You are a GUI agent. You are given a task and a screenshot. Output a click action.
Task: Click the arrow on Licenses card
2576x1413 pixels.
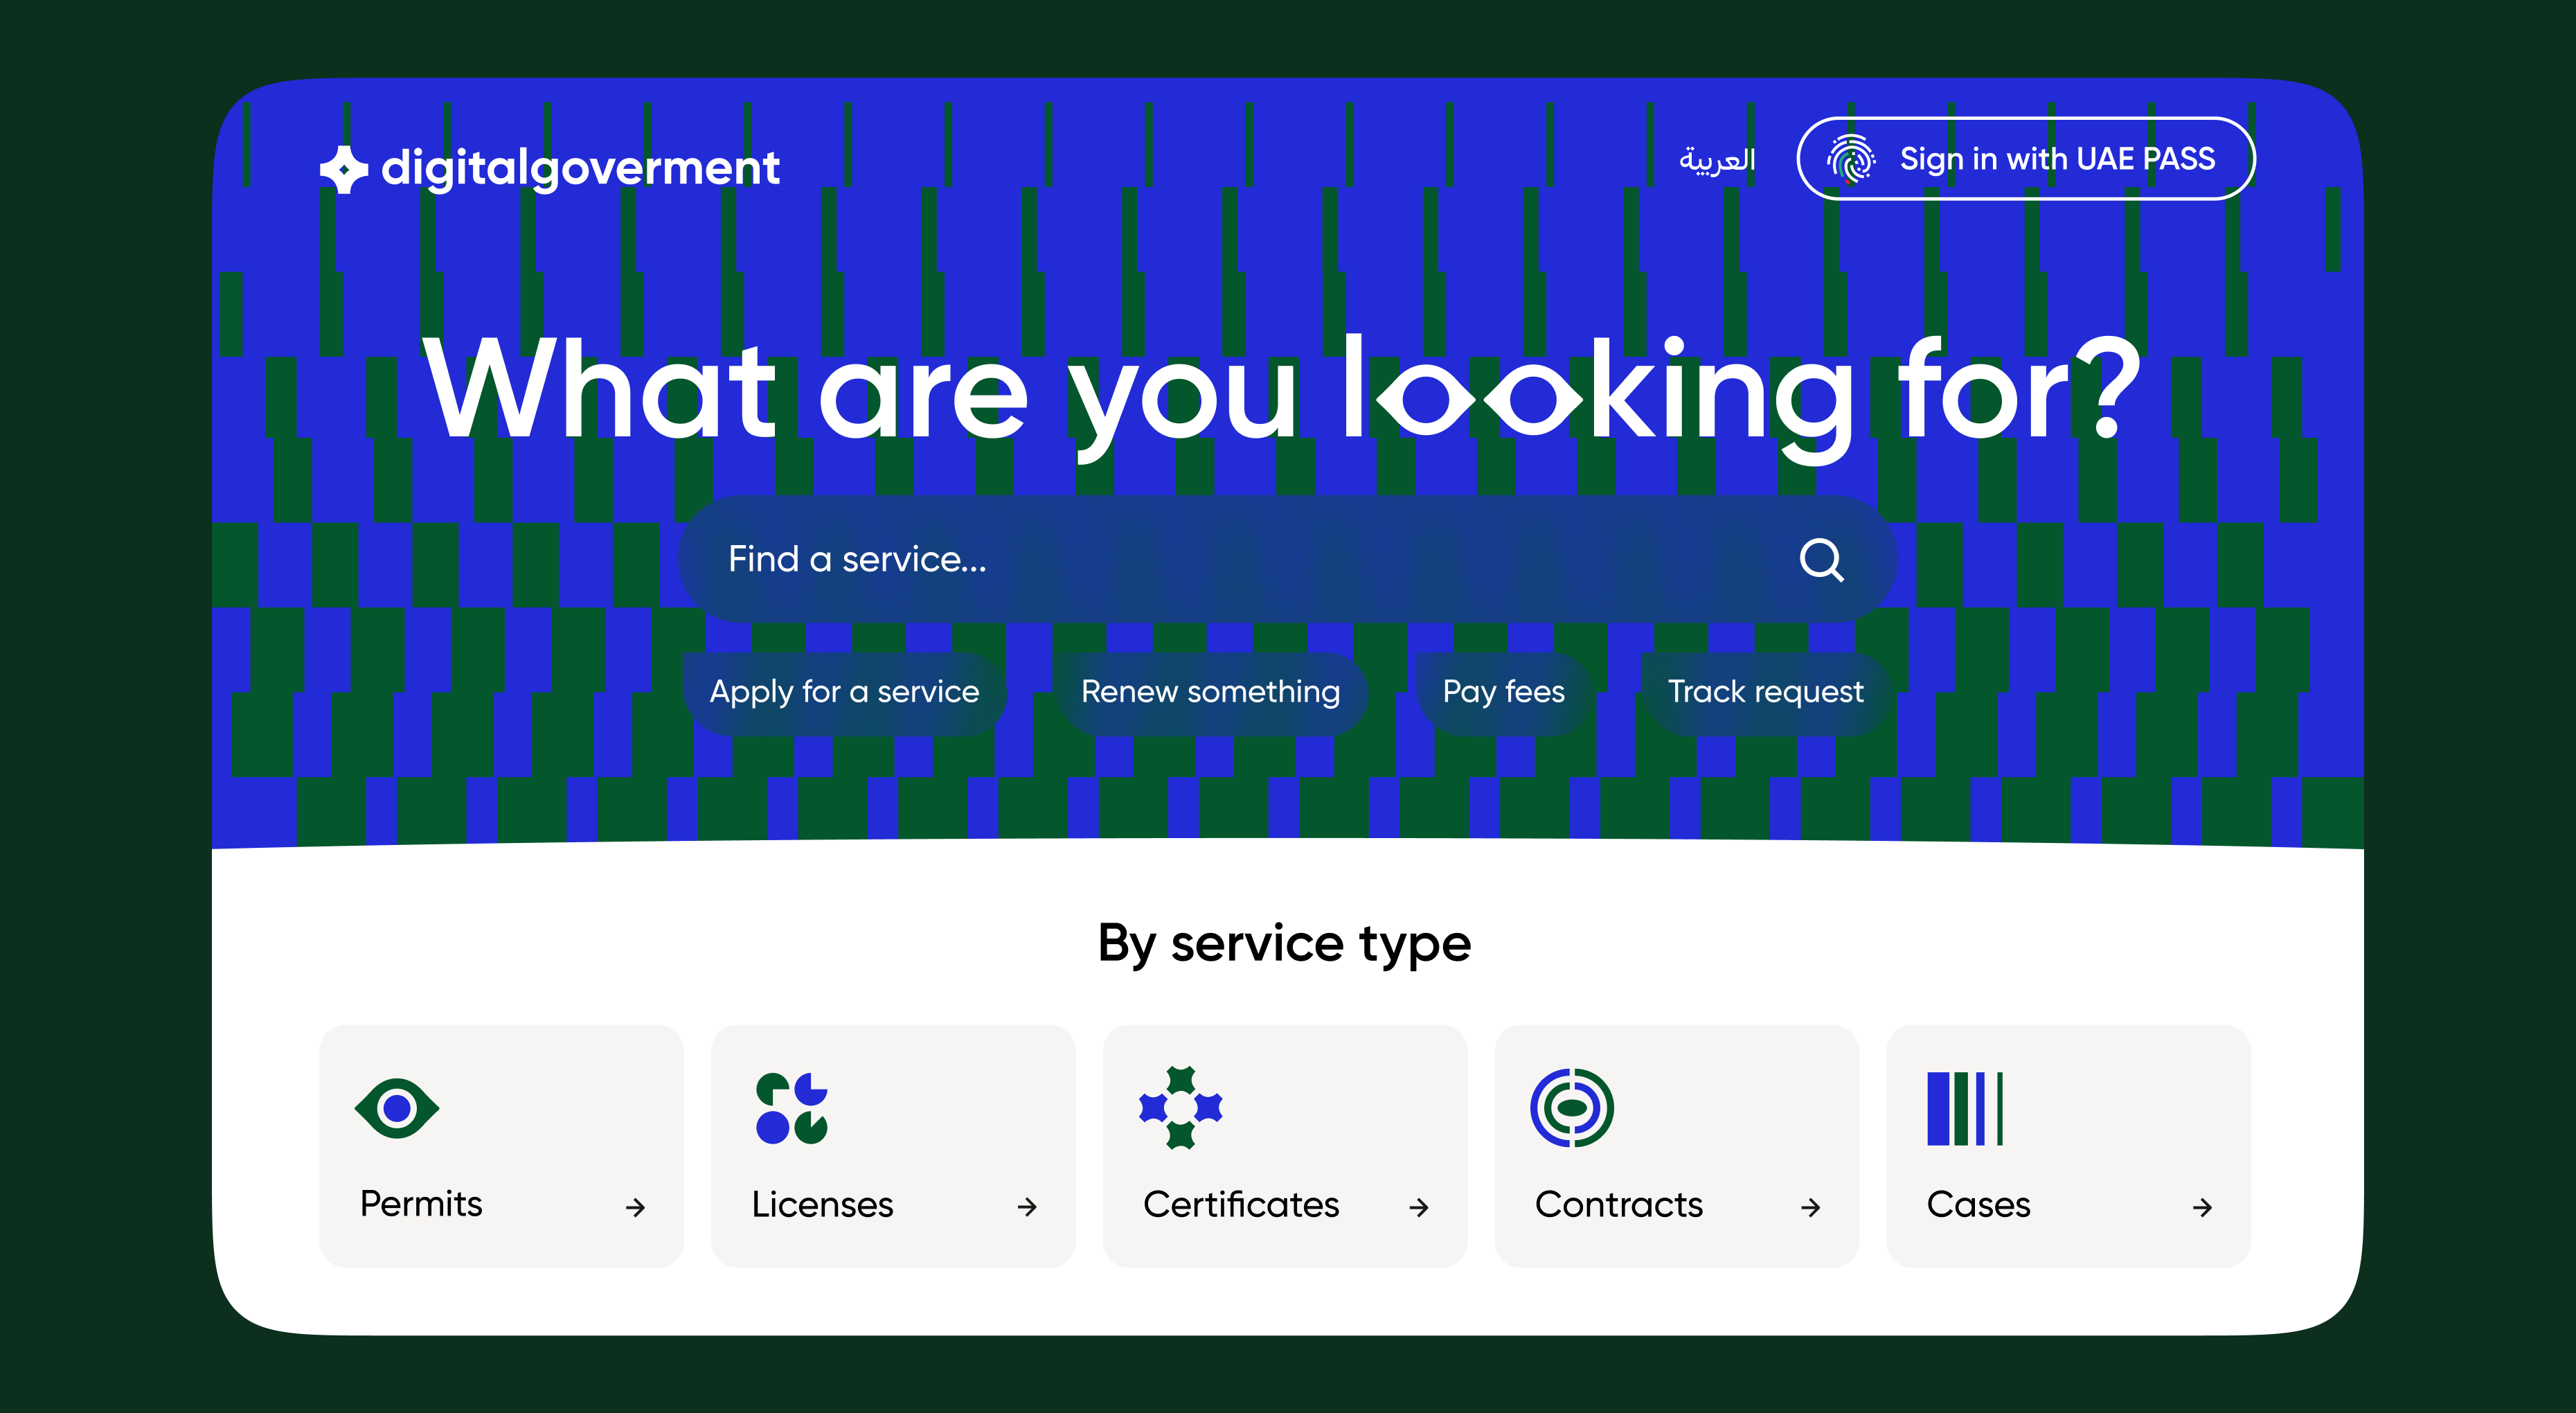tap(1027, 1208)
